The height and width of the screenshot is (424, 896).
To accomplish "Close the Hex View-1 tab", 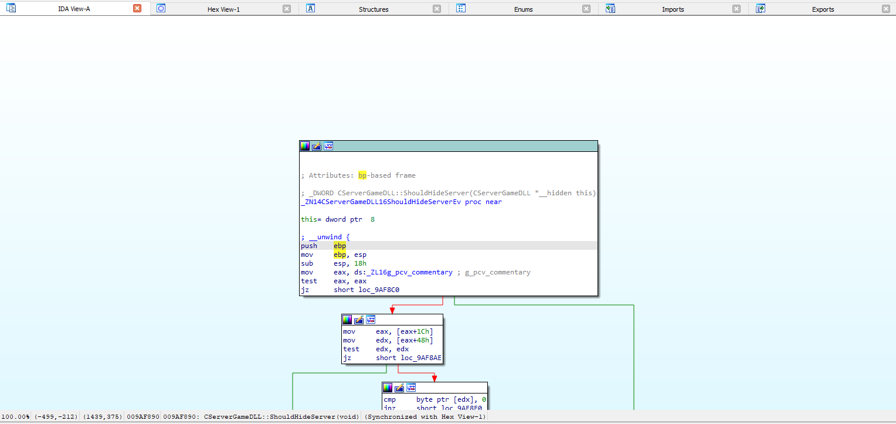I will [x=287, y=9].
